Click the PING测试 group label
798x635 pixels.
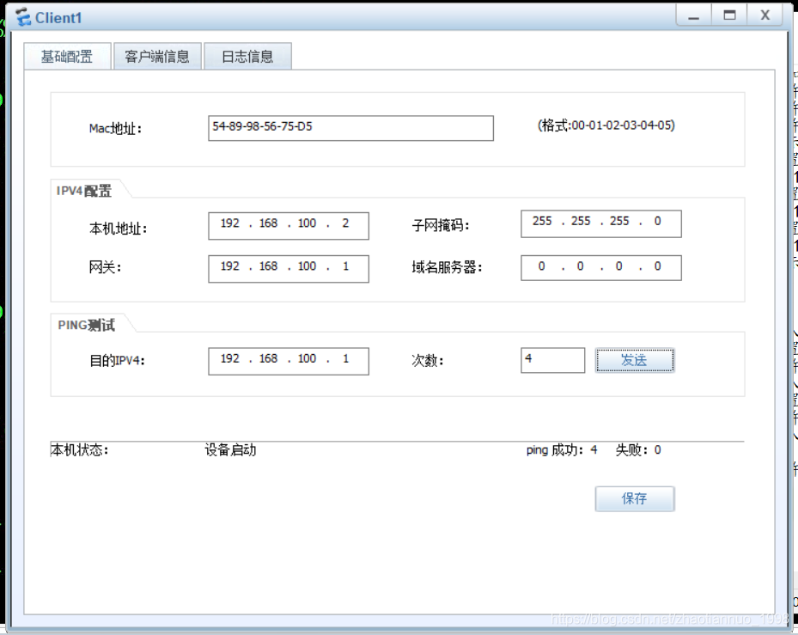click(87, 325)
